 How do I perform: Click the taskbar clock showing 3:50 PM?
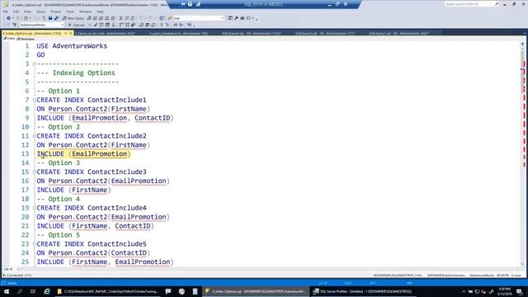(504, 291)
